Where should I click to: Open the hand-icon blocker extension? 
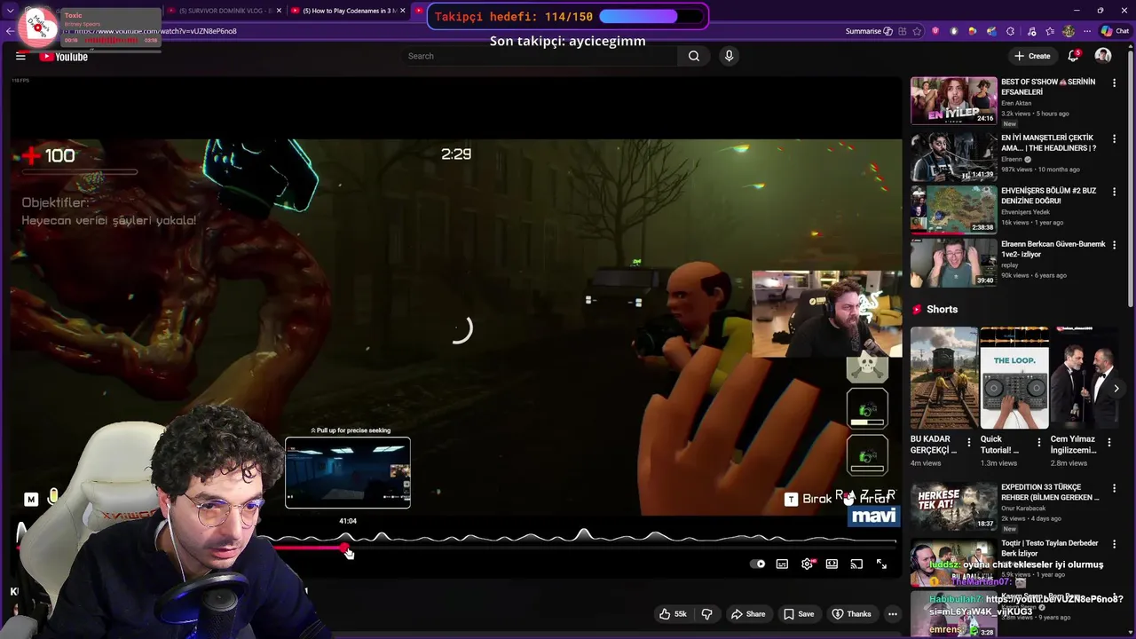(x=954, y=31)
